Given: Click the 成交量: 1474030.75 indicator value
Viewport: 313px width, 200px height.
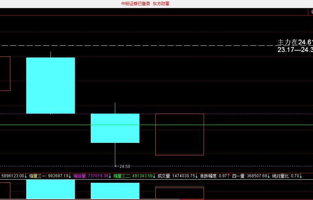Looking at the screenshot, I should pyautogui.click(x=176, y=176).
